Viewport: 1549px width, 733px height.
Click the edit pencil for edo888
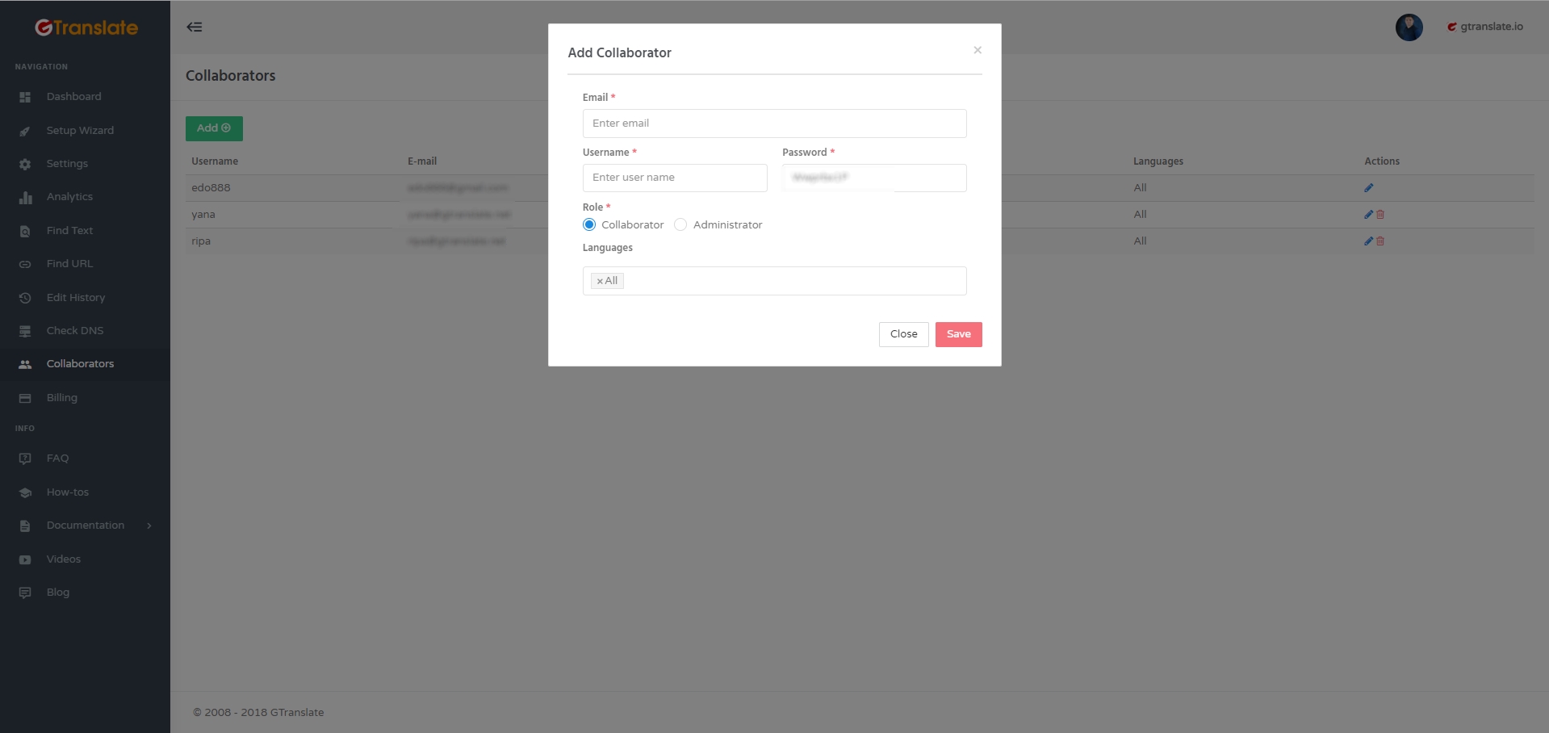1368,188
